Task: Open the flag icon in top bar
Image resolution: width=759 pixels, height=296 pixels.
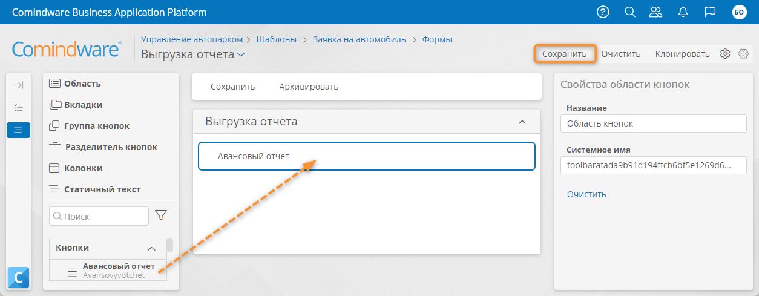Action: 710,12
